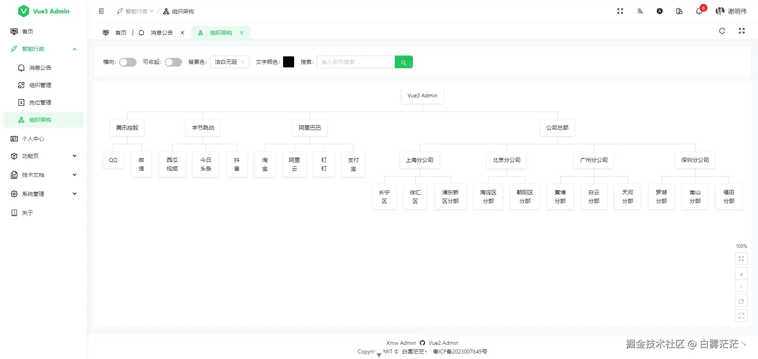Open the 粤ICP备2023007649号 link
The width and height of the screenshot is (758, 359).
460,352
